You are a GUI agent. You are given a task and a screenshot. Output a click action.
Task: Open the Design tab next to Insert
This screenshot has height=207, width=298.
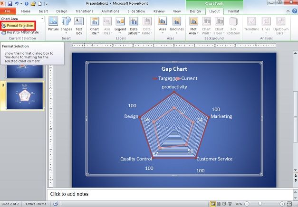tap(62, 11)
